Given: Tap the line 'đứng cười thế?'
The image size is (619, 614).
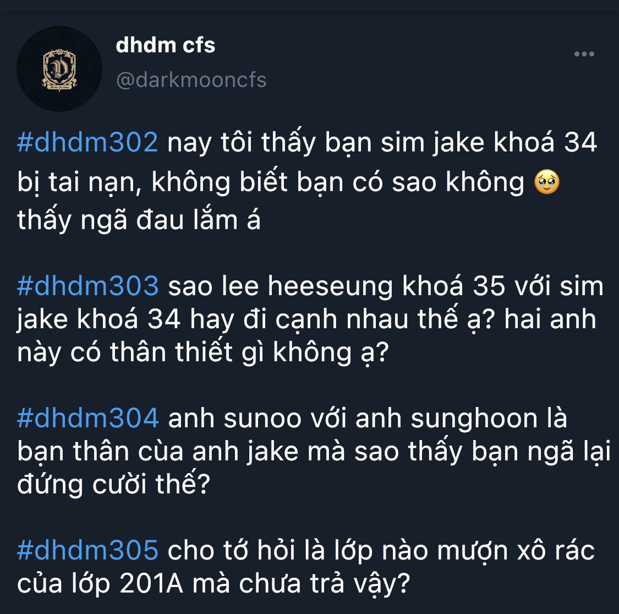Looking at the screenshot, I should tap(114, 483).
